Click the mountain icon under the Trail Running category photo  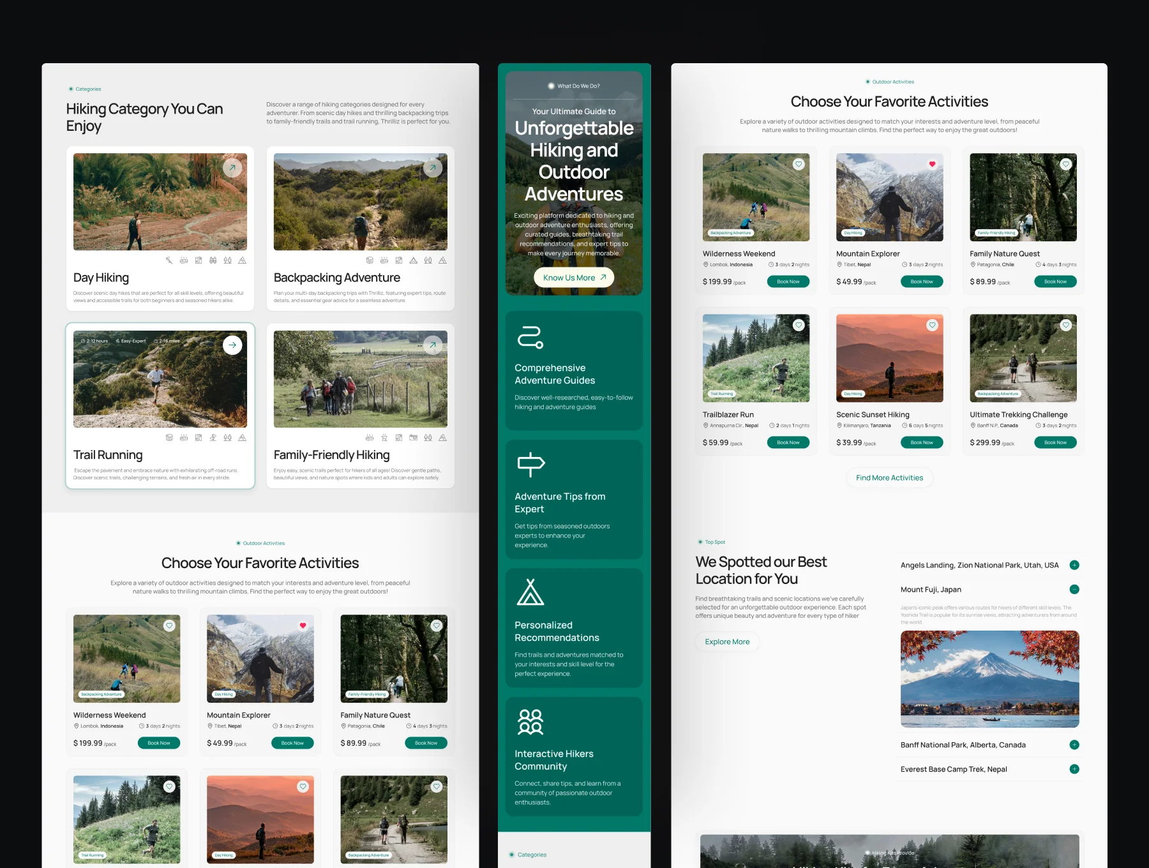243,438
